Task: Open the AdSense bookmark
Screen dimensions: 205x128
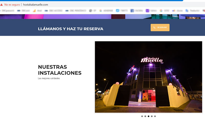Action: 106,10
